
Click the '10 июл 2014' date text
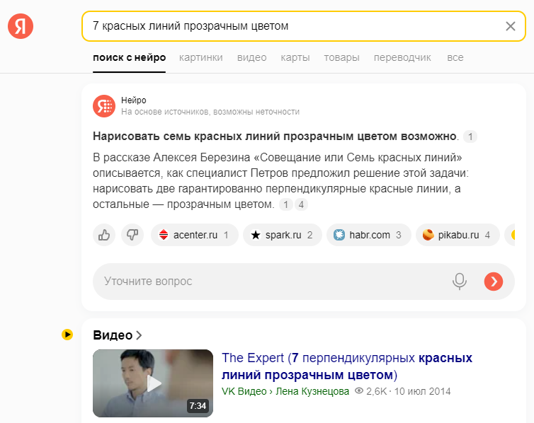[422, 391]
